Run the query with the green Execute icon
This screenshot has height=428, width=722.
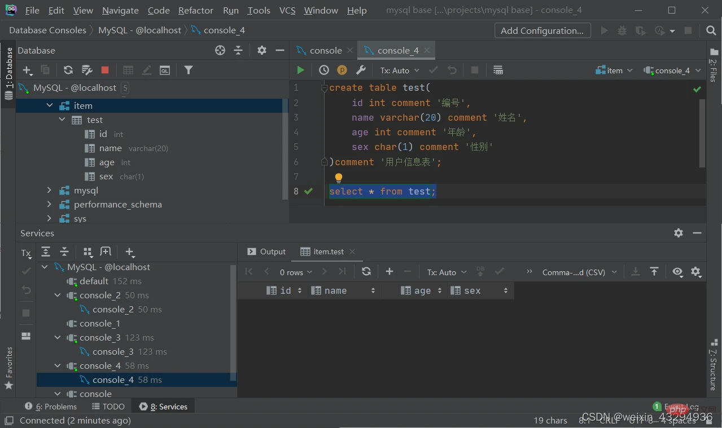point(300,70)
